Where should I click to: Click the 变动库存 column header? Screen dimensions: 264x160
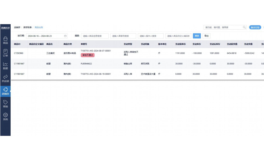[x=197, y=44]
